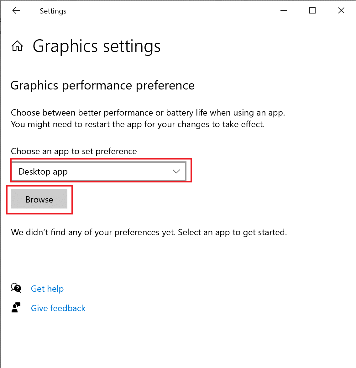This screenshot has width=356, height=368.
Task: Click the Browse button
Action: [39, 199]
